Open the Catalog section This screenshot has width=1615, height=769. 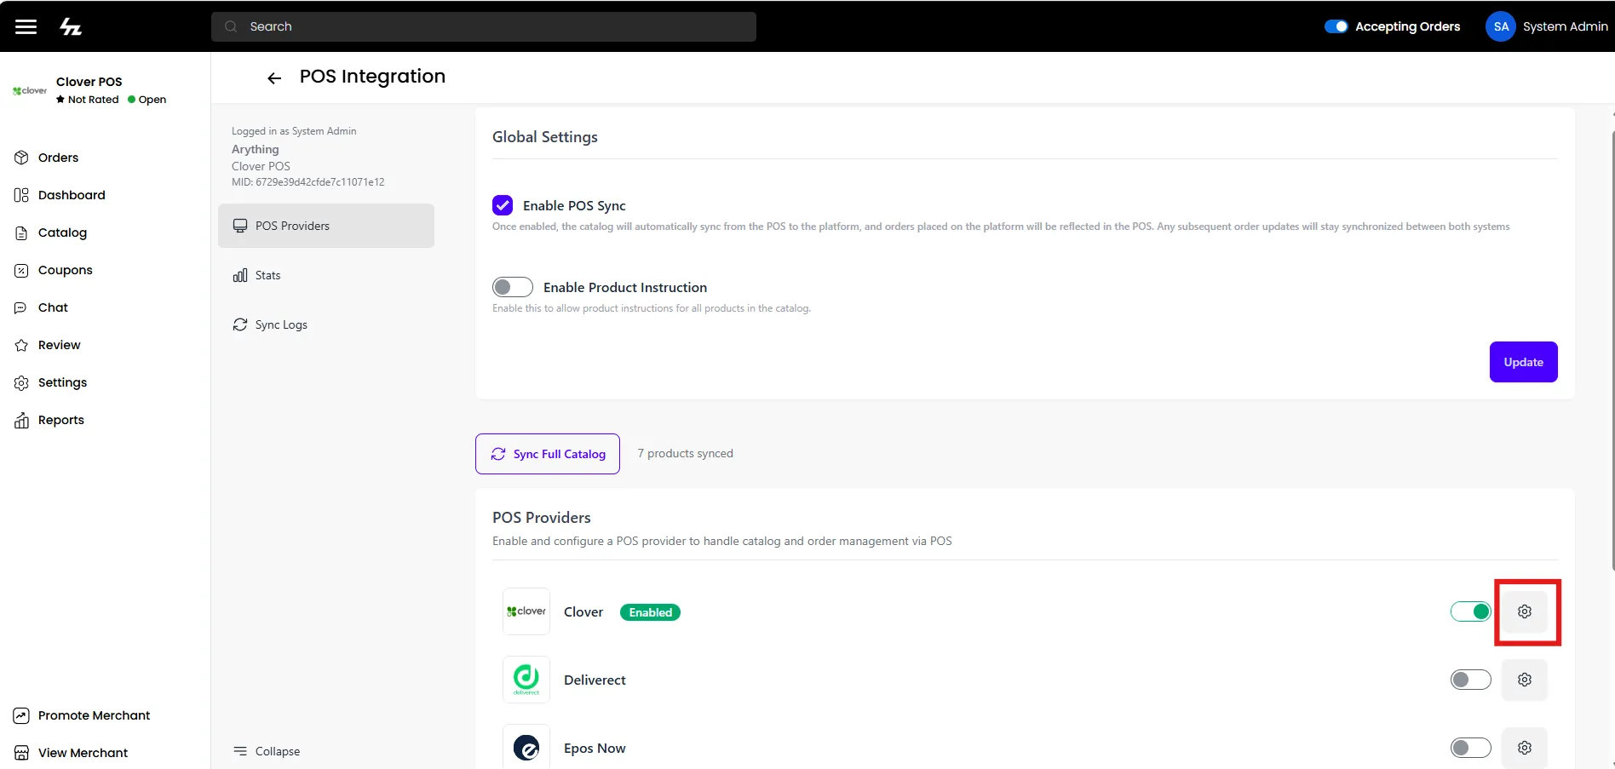51,232
